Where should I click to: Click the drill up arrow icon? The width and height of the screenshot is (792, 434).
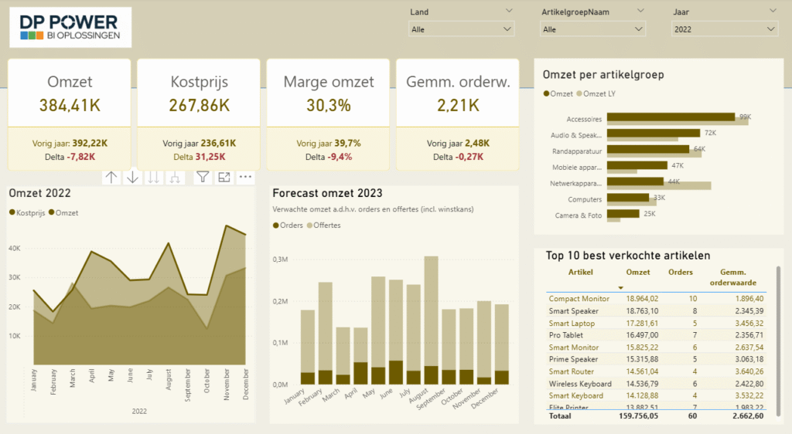(x=111, y=177)
